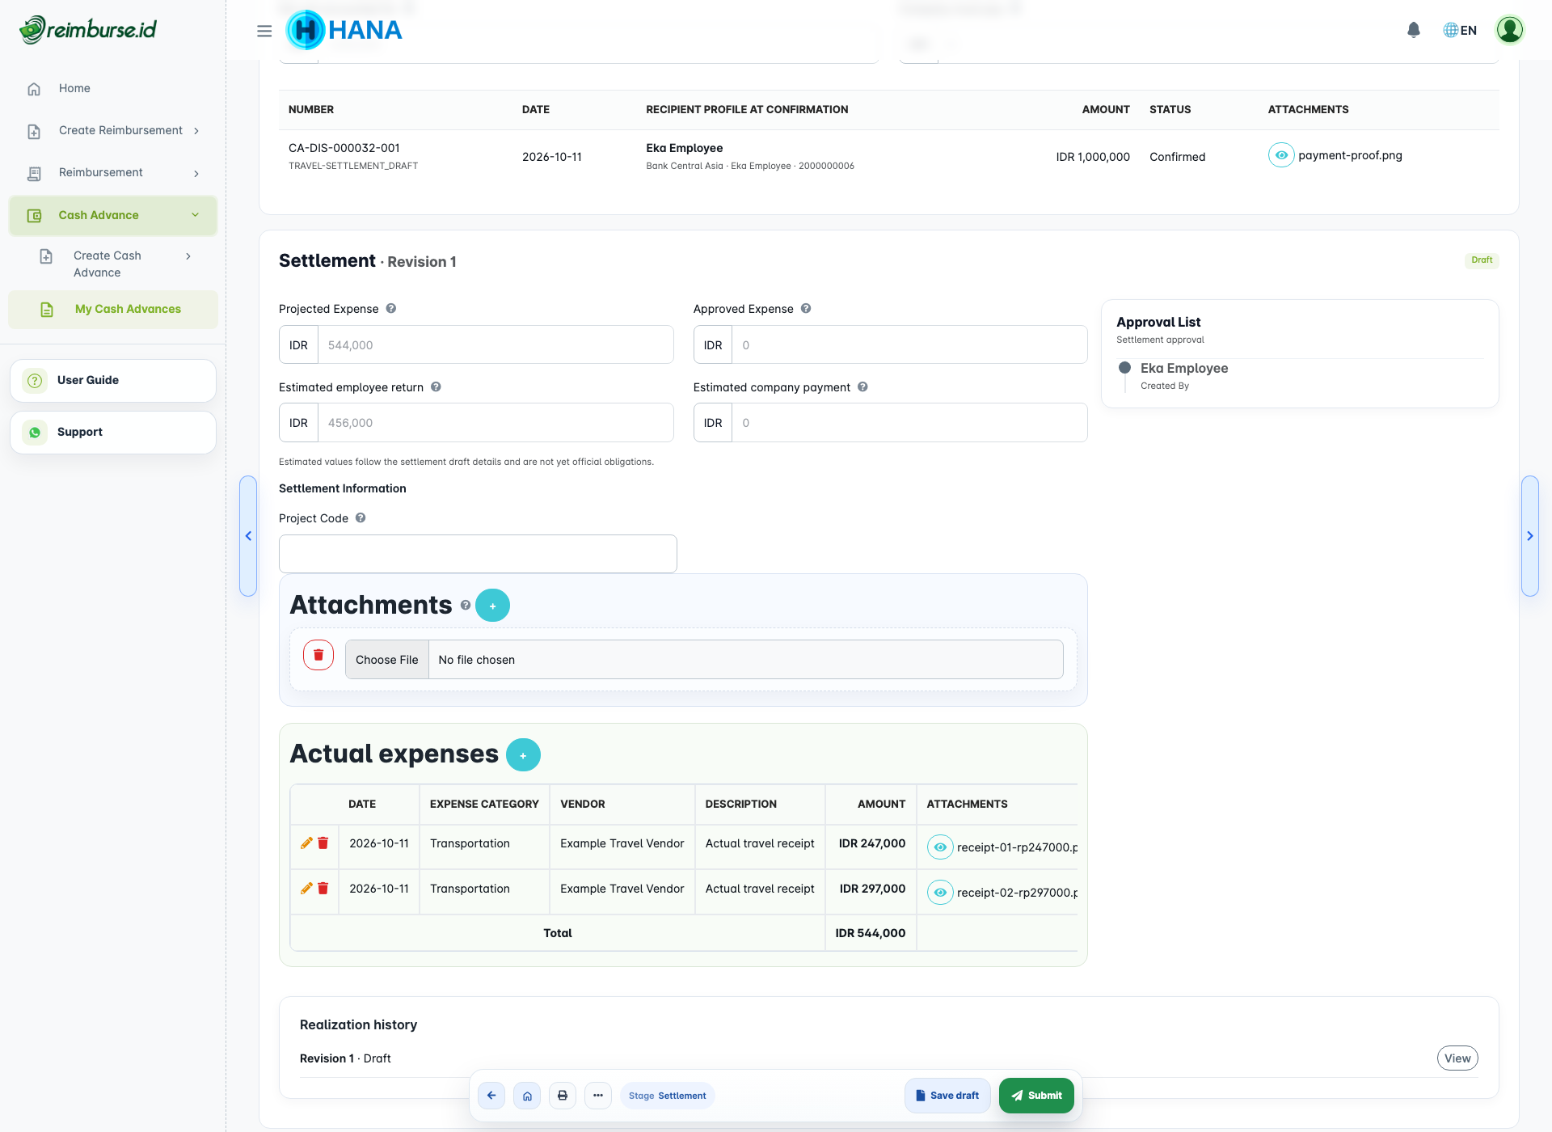The height and width of the screenshot is (1132, 1552).
Task: Go back using the toolbar arrow
Action: [x=491, y=1096]
